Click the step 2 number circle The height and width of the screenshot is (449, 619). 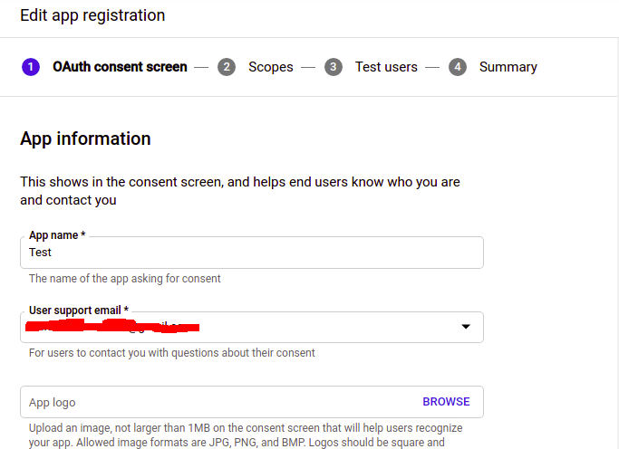point(227,67)
